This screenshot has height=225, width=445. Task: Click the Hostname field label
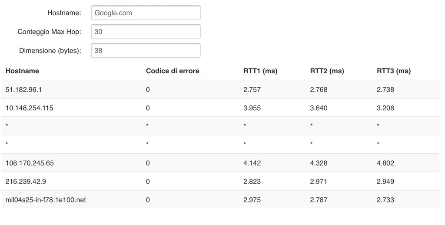point(64,13)
